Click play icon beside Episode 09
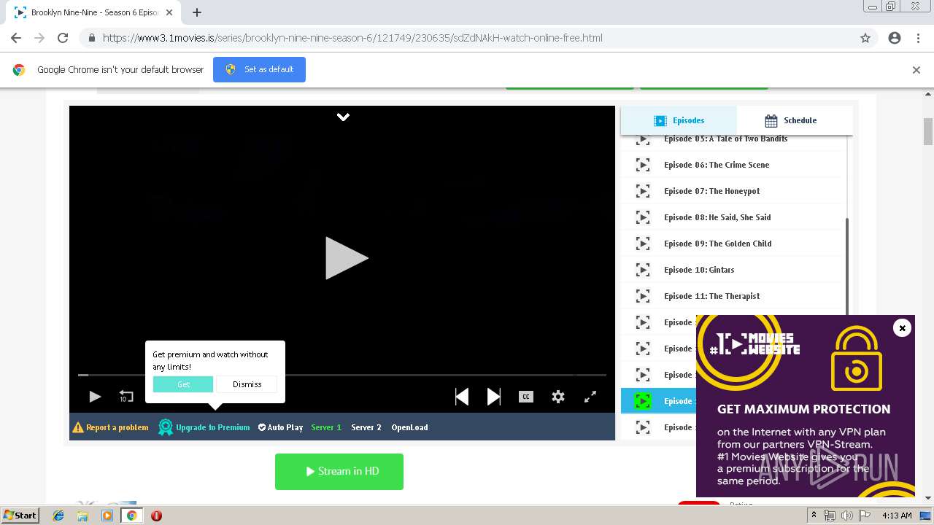The height and width of the screenshot is (525, 934). [x=642, y=244]
